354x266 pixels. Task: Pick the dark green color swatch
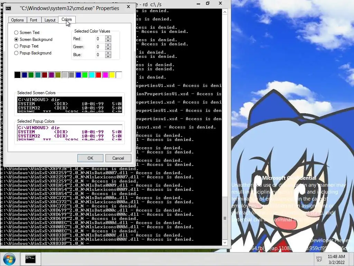31,75
